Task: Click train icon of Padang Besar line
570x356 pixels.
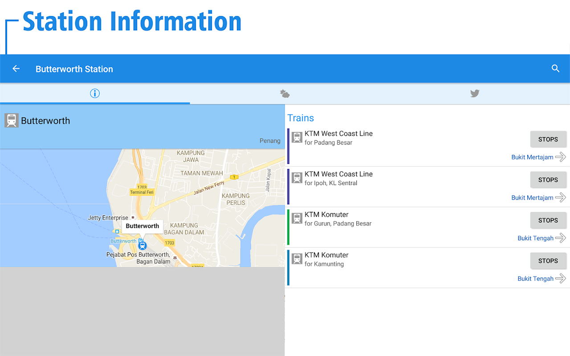Action: (x=297, y=138)
